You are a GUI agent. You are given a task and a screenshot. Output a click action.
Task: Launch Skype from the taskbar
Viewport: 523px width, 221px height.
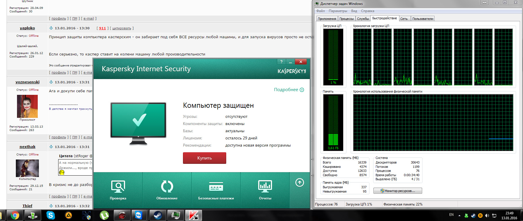pos(50,215)
